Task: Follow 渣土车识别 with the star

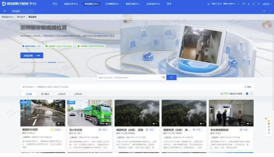Action: click(x=100, y=130)
